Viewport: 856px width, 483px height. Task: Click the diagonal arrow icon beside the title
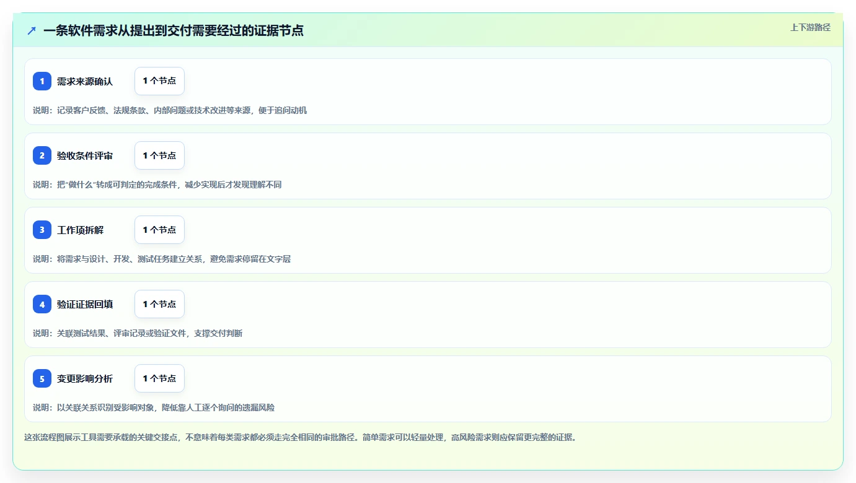point(32,30)
